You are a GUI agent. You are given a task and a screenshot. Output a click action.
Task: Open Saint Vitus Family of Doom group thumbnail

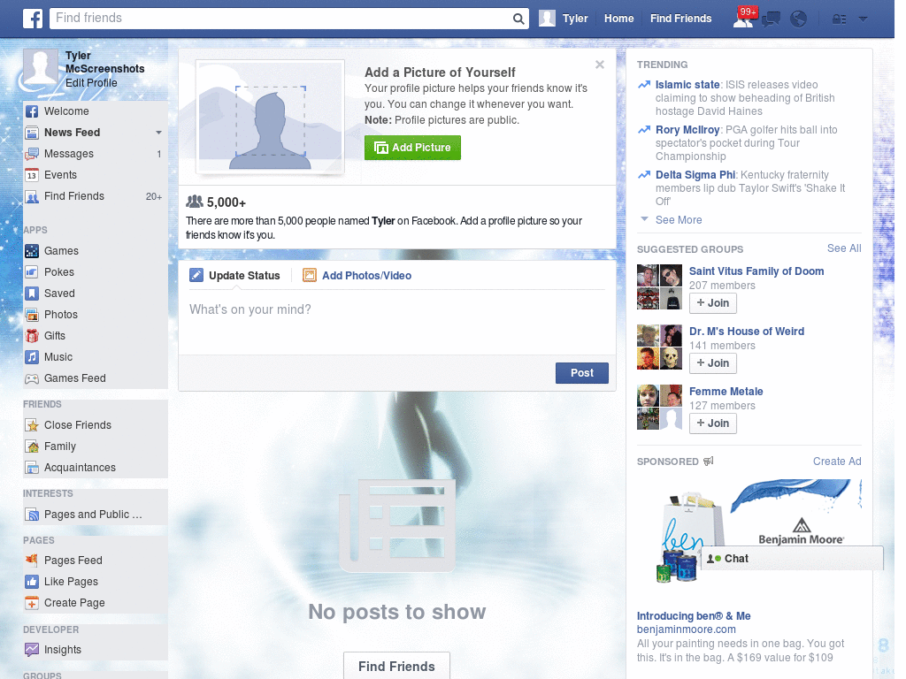click(x=659, y=287)
